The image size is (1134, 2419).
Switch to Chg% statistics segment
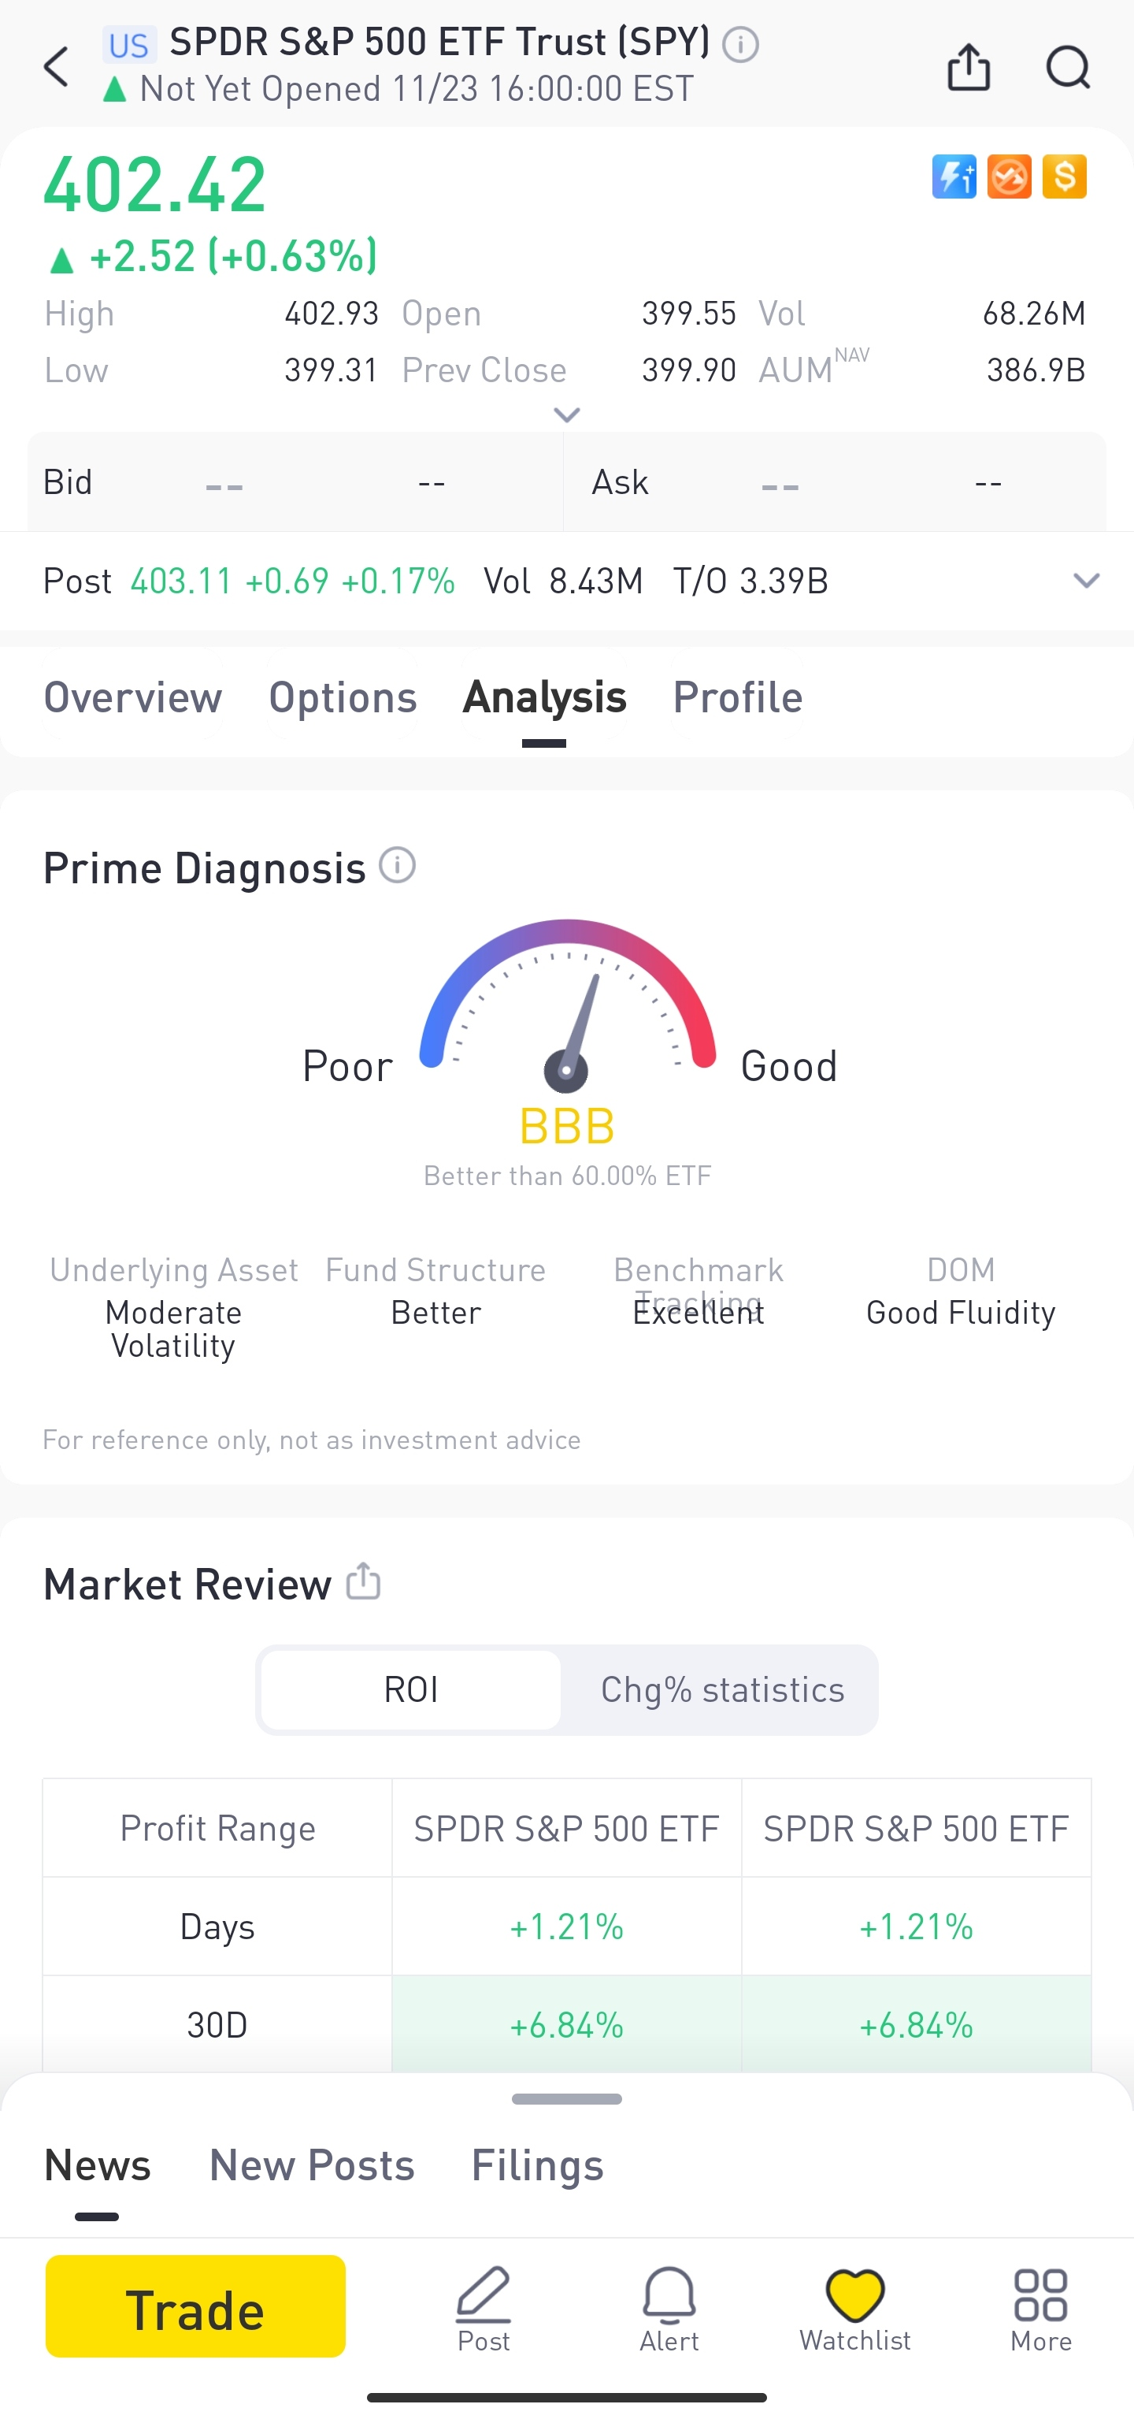click(x=722, y=1689)
